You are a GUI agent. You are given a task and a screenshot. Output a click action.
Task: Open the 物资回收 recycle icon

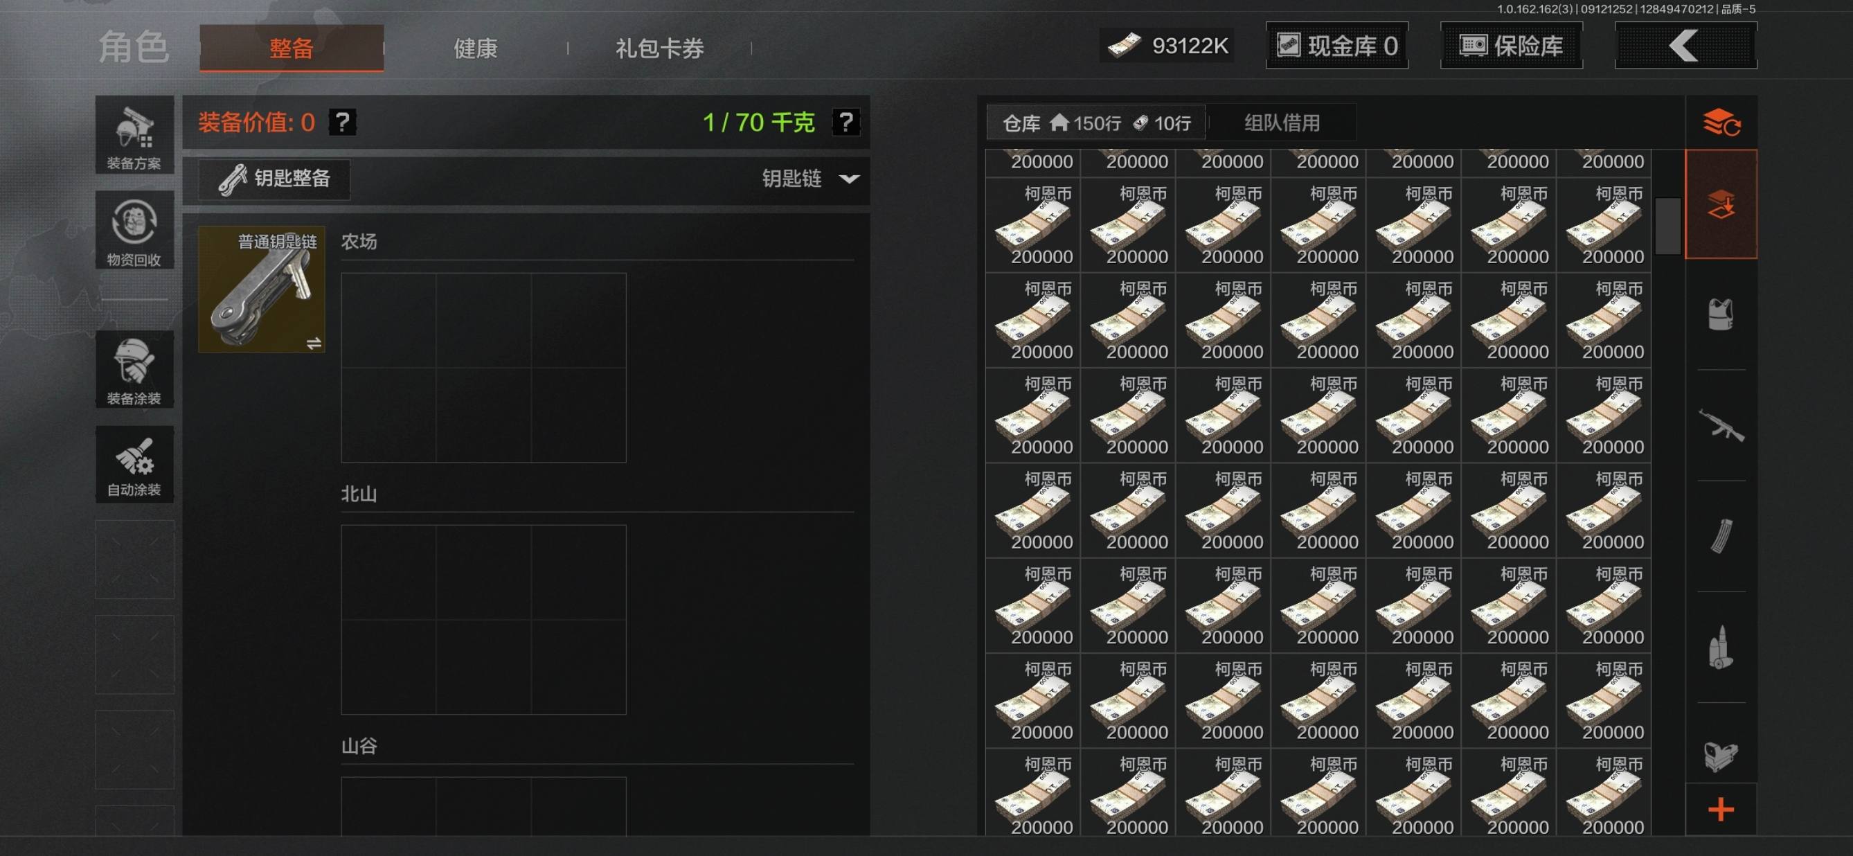pos(134,230)
